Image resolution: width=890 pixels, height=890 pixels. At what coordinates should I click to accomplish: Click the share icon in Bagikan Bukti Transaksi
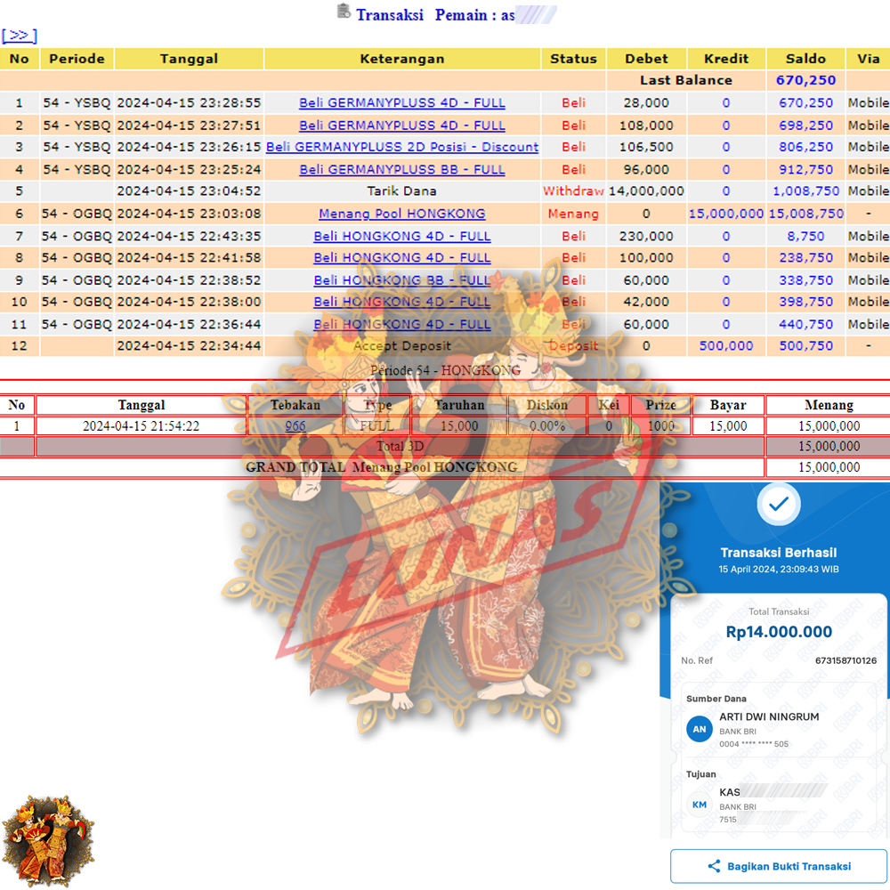point(713,866)
